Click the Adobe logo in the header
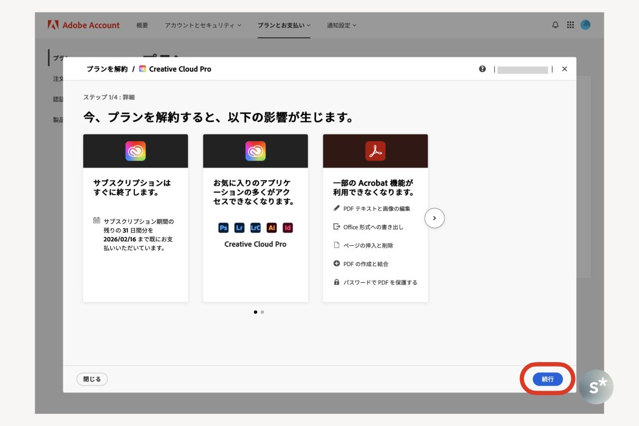This screenshot has width=639, height=426. click(x=53, y=25)
